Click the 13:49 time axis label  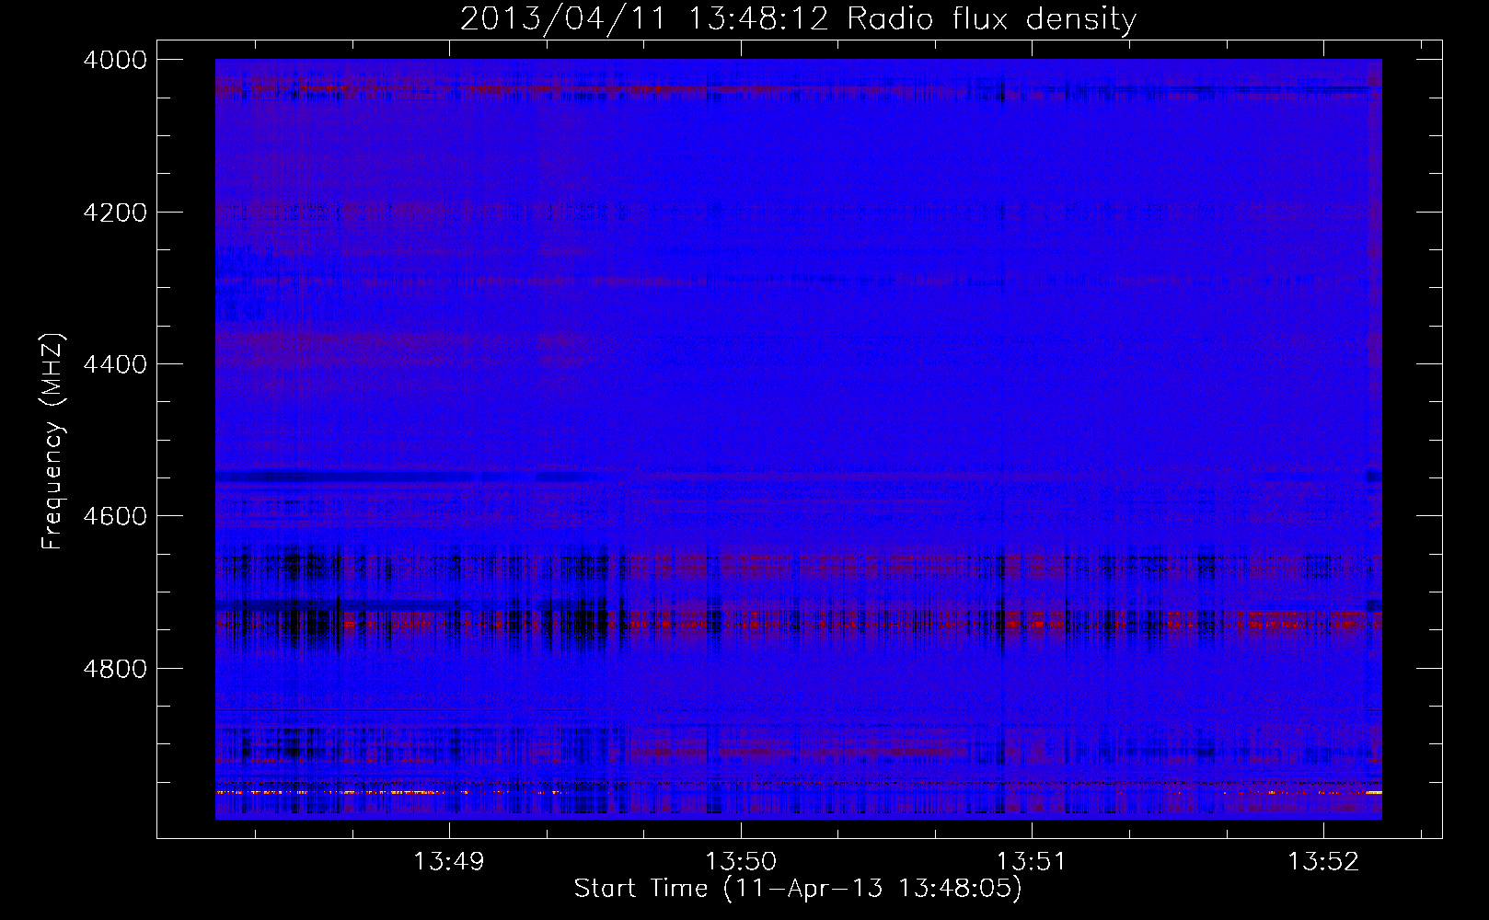pyautogui.click(x=448, y=862)
